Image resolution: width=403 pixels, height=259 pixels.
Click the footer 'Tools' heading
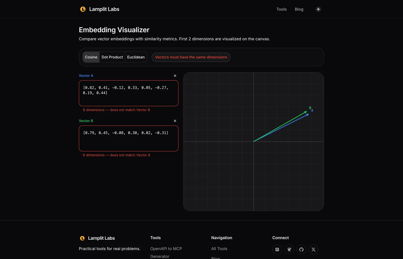tap(155, 238)
